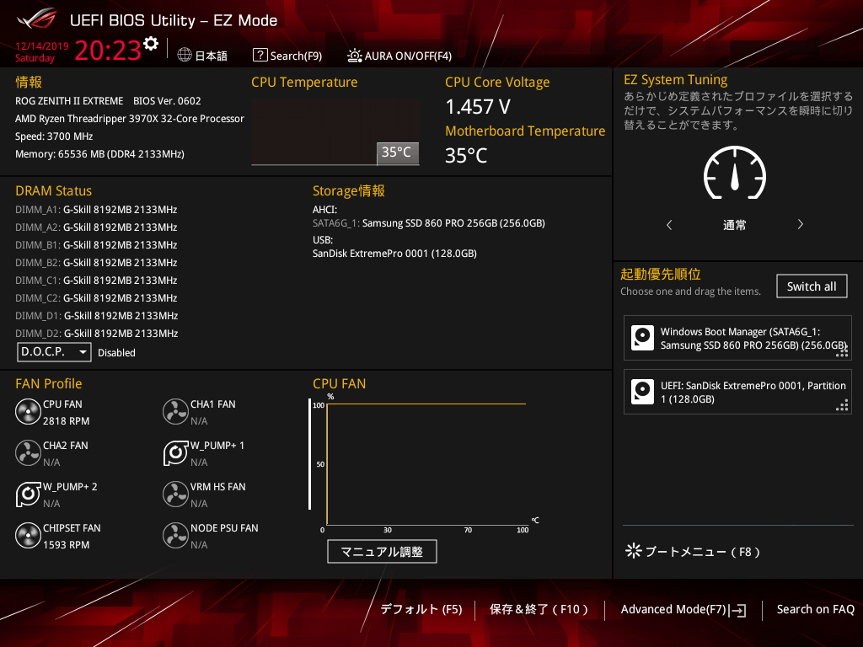Select the W_PUMP+ 1 pump icon
Image resolution: width=863 pixels, height=647 pixels.
(175, 453)
